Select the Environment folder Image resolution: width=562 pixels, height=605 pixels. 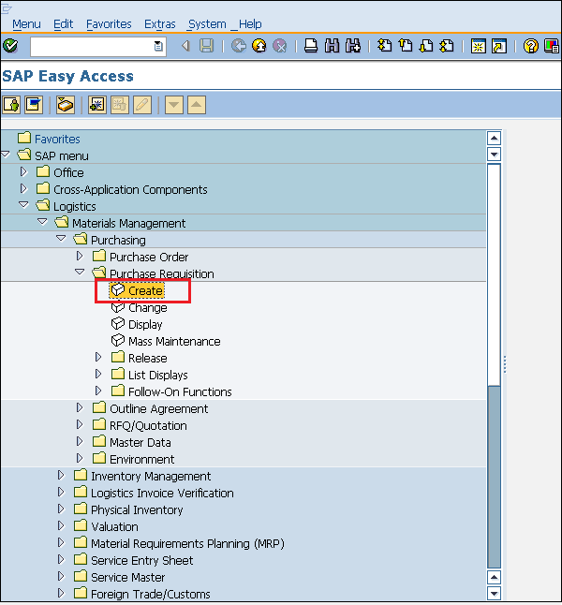tap(142, 460)
